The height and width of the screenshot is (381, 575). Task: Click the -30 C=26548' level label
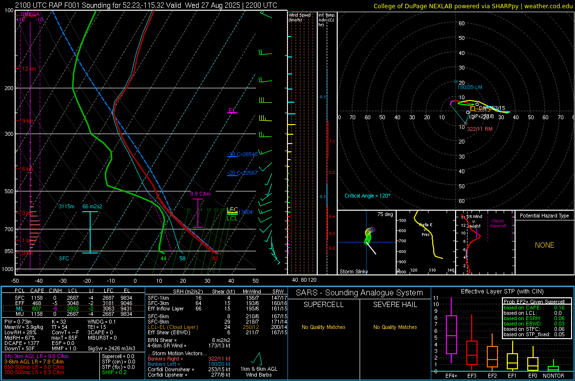(243, 154)
